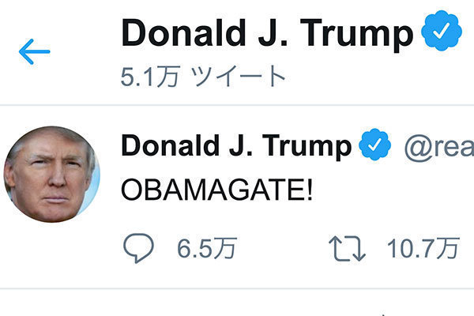Go back using the blue arrow
This screenshot has height=316, width=474.
point(34,52)
